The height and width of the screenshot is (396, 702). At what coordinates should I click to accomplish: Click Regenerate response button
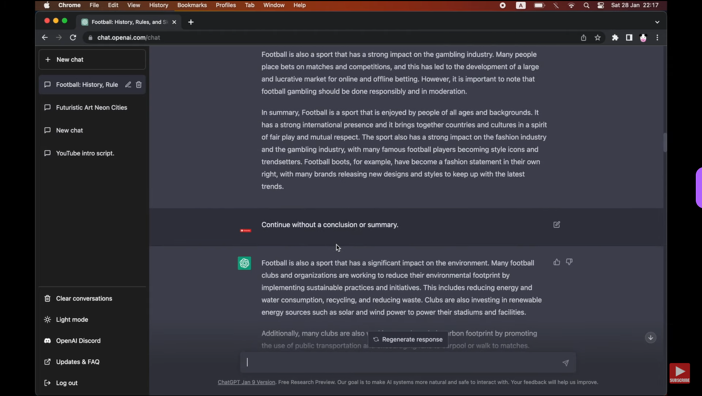407,339
